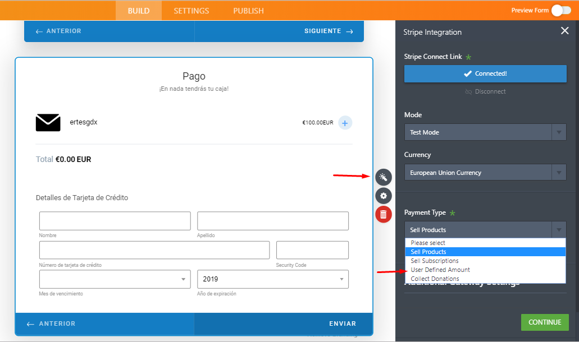Viewport: 579px width, 342px height.
Task: Click bottom ANTERIOR back button
Action: click(105, 323)
